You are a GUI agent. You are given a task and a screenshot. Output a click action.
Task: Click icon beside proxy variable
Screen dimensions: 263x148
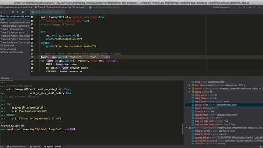click(193, 92)
